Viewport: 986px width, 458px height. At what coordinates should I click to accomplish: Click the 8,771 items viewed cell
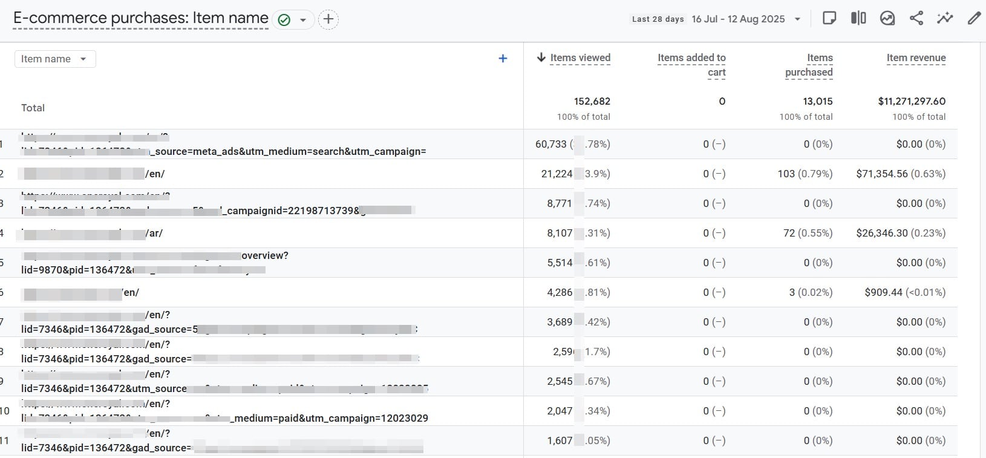[578, 203]
